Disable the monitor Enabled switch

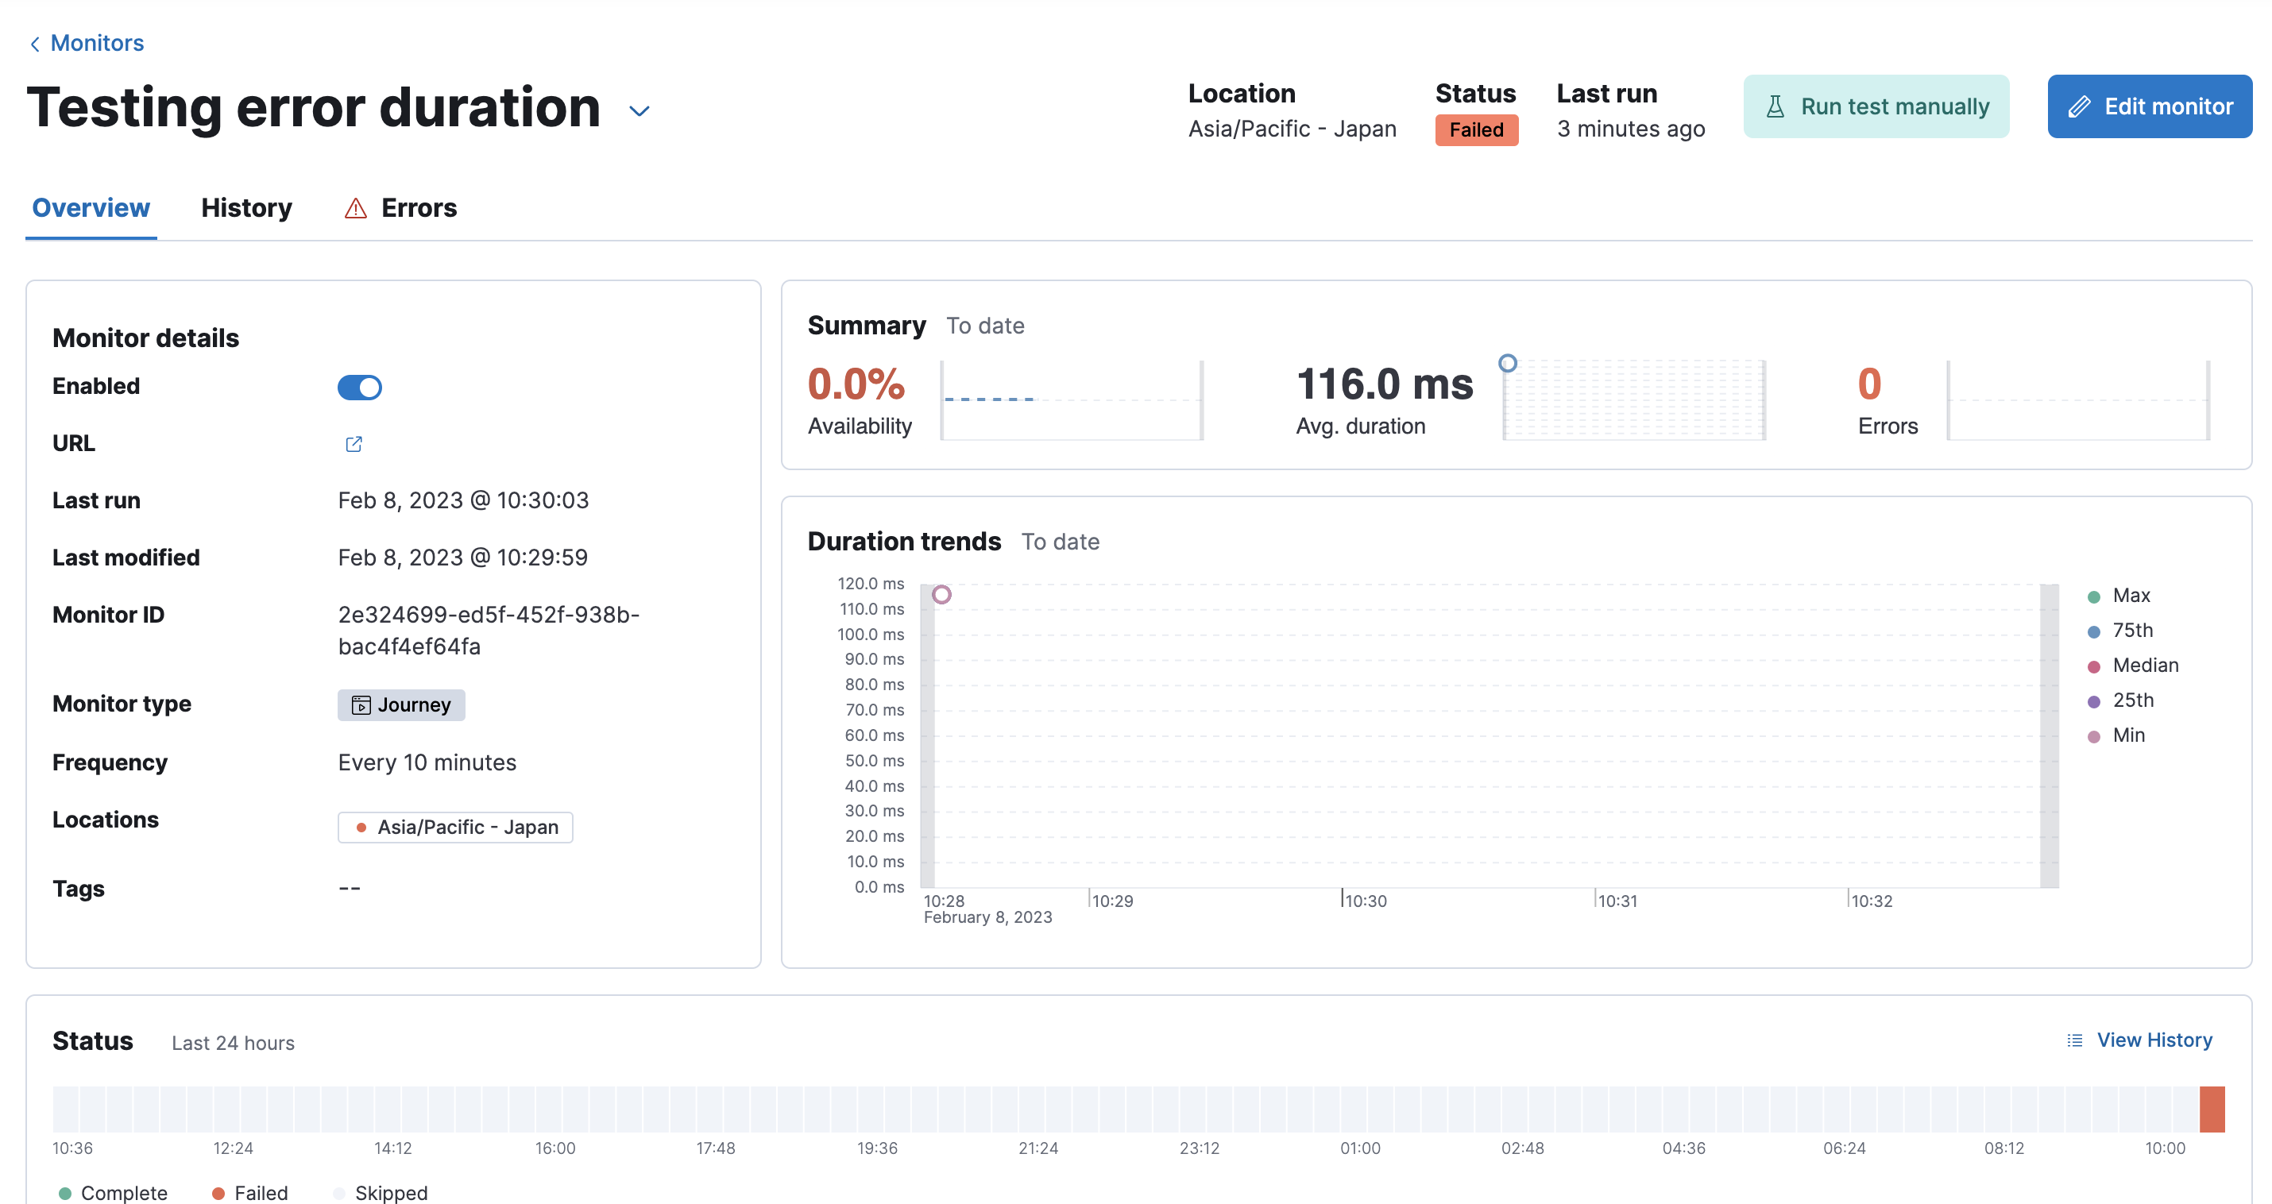359,388
